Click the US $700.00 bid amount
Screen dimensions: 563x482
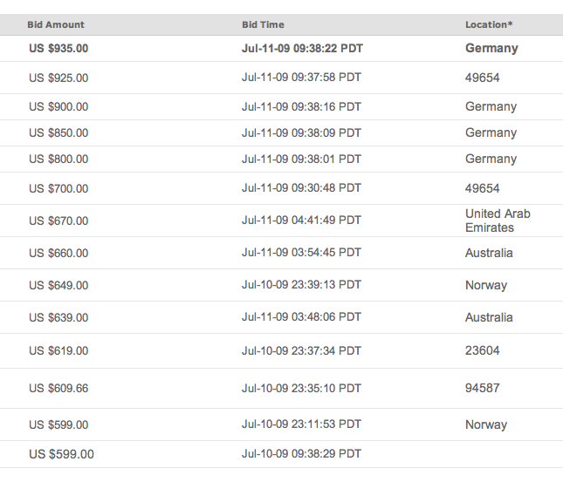58,189
